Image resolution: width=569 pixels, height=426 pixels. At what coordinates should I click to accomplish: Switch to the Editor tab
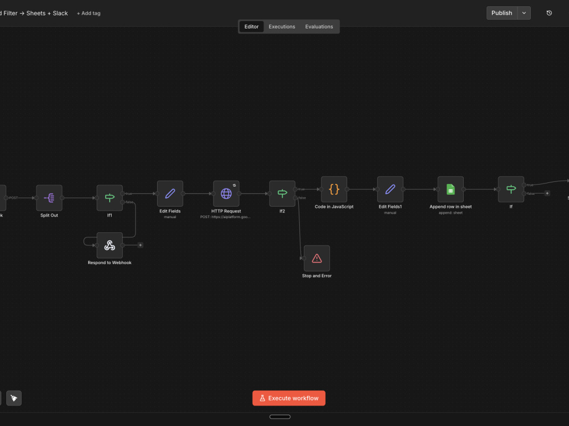[x=251, y=27]
